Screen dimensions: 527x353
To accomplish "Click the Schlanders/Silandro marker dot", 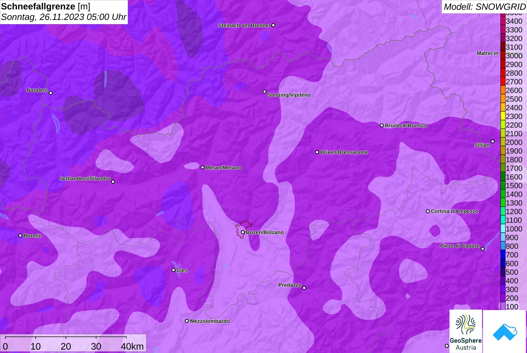I will (x=113, y=182).
